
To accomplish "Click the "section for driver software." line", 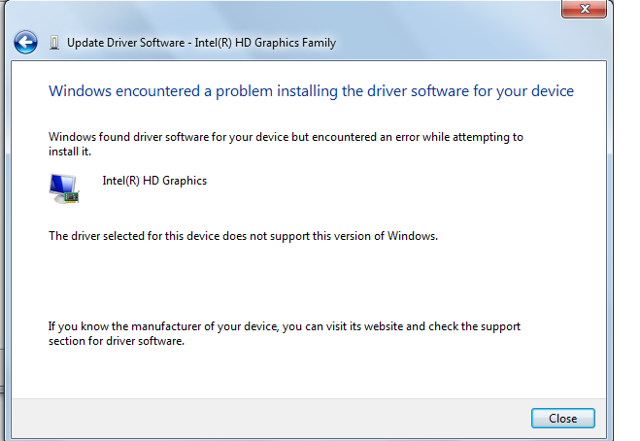I will pos(116,341).
